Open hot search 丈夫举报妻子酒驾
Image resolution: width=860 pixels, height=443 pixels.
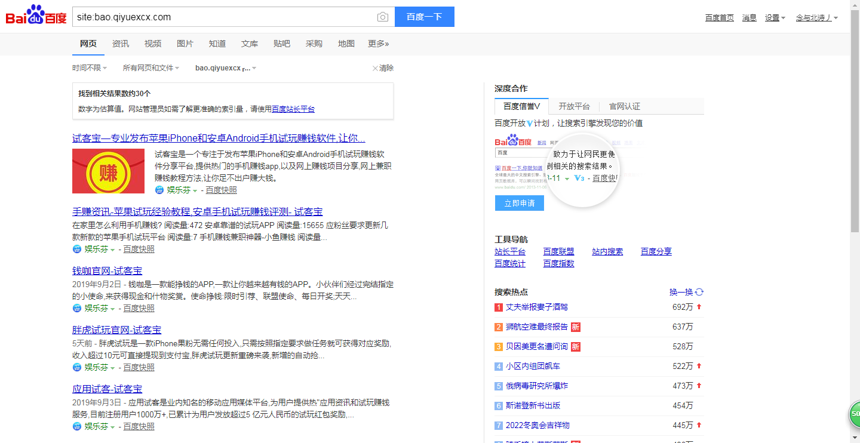(x=537, y=307)
